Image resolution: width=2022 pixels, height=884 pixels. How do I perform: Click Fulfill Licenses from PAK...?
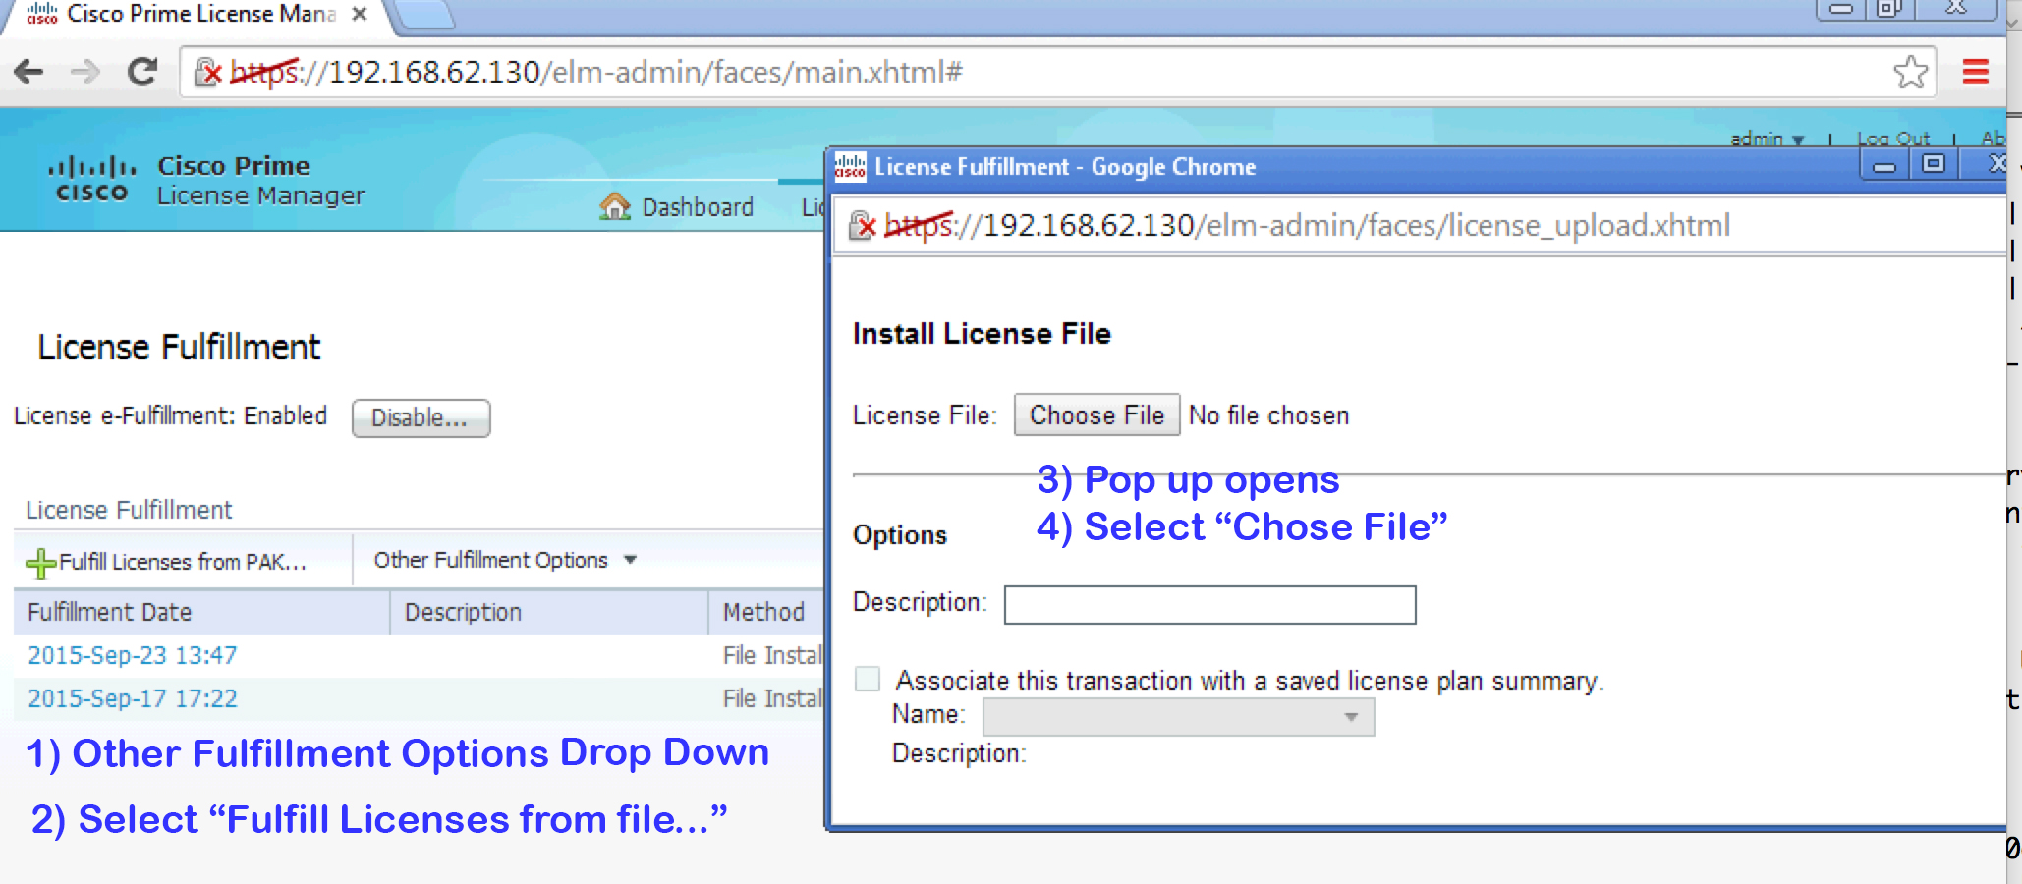pos(183,562)
